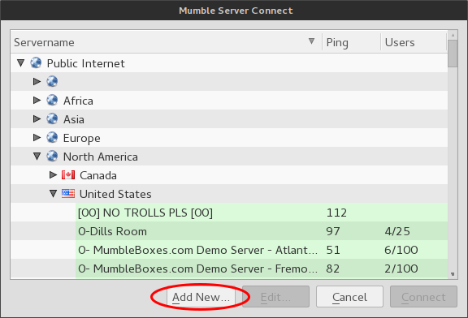Click the North America globe icon
Screen dimensions: 468x318
52,157
